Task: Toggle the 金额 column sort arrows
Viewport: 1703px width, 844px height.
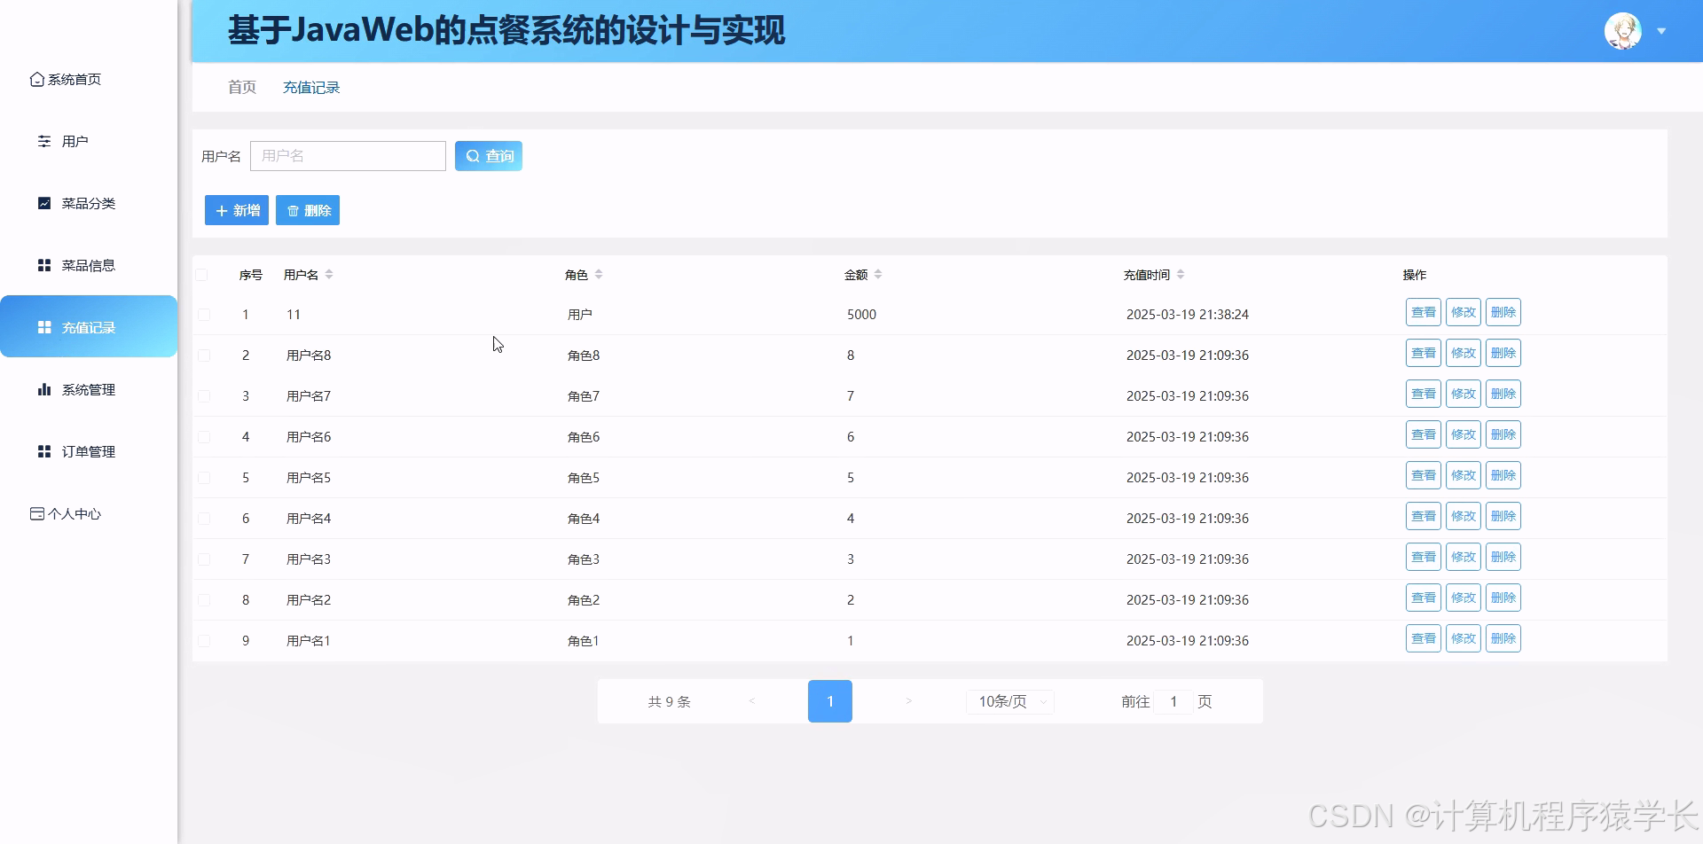Action: (x=879, y=274)
